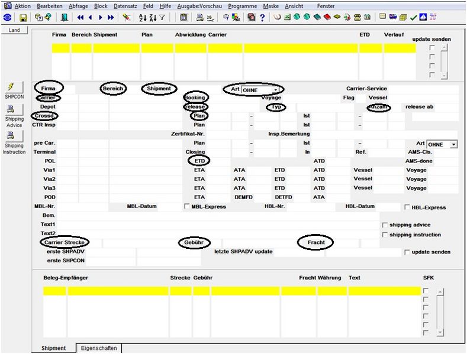Click the filter funnel icon
467x354 pixels.
(x=162, y=18)
